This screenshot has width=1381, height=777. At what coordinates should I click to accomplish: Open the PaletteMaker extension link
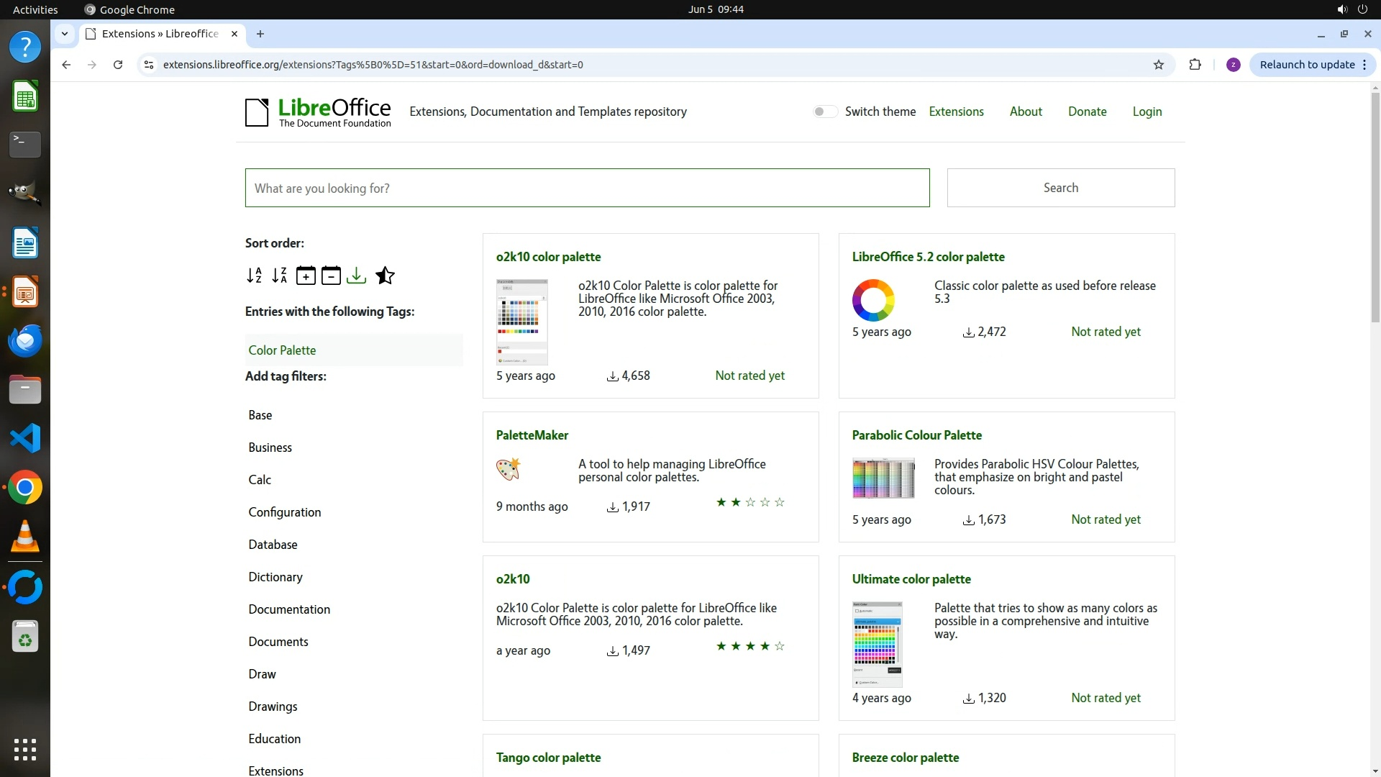coord(532,435)
